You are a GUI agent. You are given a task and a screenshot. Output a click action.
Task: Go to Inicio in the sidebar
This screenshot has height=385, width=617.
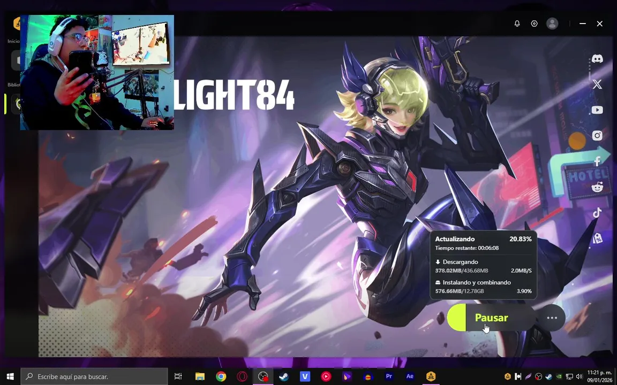(x=13, y=41)
